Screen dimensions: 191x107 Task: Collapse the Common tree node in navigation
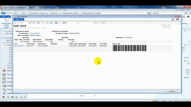point(4,43)
